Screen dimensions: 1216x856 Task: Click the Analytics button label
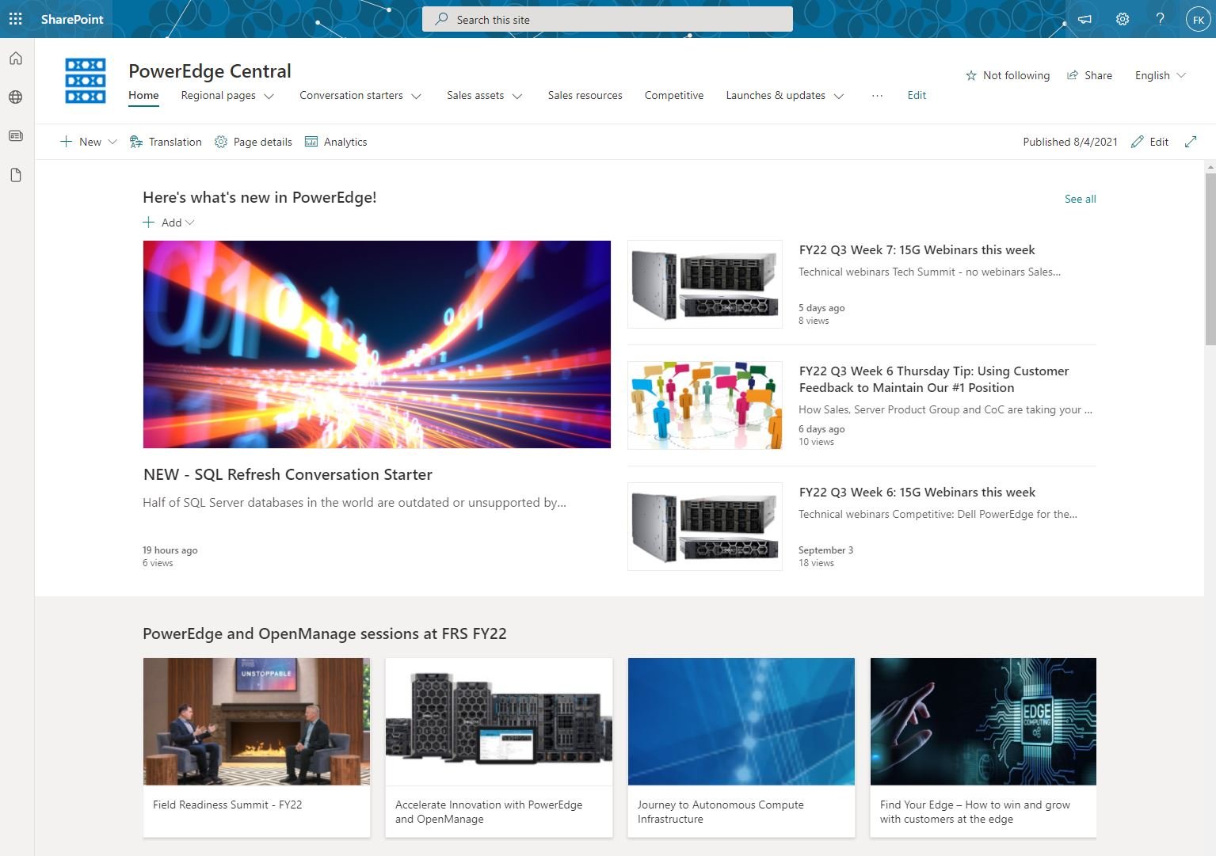click(x=345, y=142)
